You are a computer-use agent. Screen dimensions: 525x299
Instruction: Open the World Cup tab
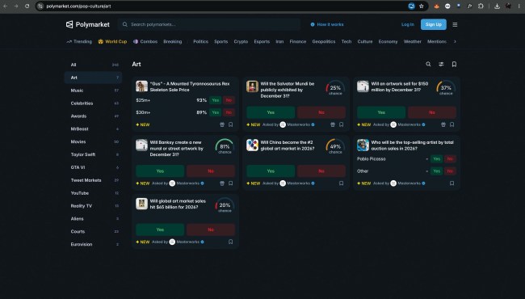(112, 41)
